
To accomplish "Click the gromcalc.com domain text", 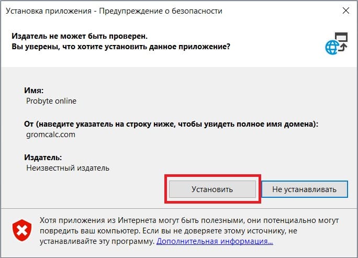I will (x=51, y=134).
